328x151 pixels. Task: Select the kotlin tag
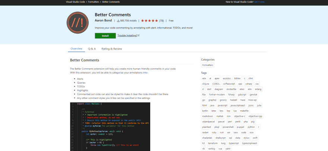tap(205, 111)
